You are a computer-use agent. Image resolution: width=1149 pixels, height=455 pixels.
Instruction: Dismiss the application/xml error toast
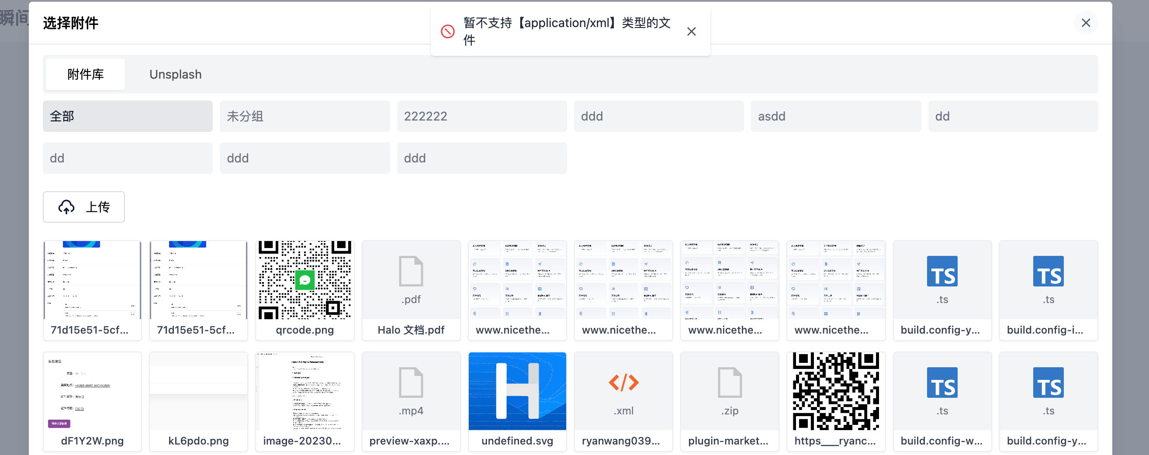[691, 31]
